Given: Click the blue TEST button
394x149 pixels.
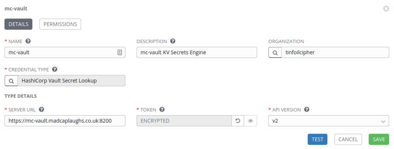Looking at the screenshot, I should pos(317,139).
